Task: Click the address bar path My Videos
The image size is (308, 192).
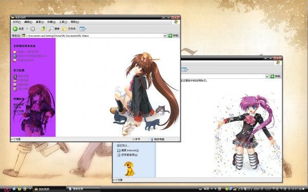Action: tap(57, 36)
